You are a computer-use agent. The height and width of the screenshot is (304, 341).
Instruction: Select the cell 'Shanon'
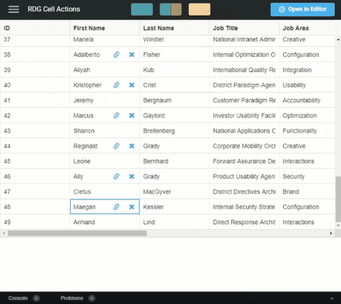(x=104, y=131)
